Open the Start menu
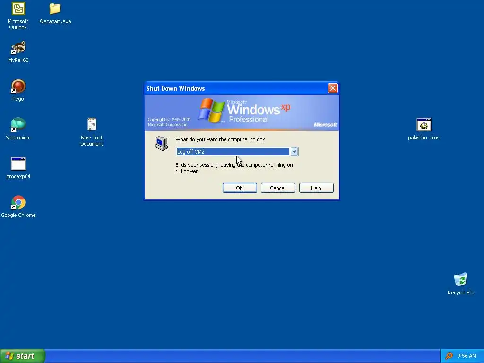This screenshot has height=363, width=484. click(x=23, y=356)
